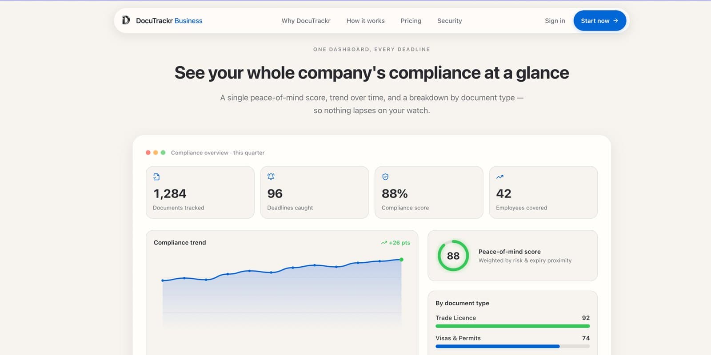Click the Documents tracked label

(x=178, y=208)
